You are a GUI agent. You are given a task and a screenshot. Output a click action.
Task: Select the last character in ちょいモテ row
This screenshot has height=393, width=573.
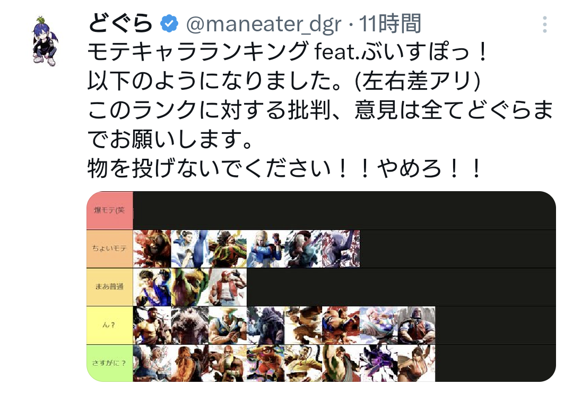[341, 249]
